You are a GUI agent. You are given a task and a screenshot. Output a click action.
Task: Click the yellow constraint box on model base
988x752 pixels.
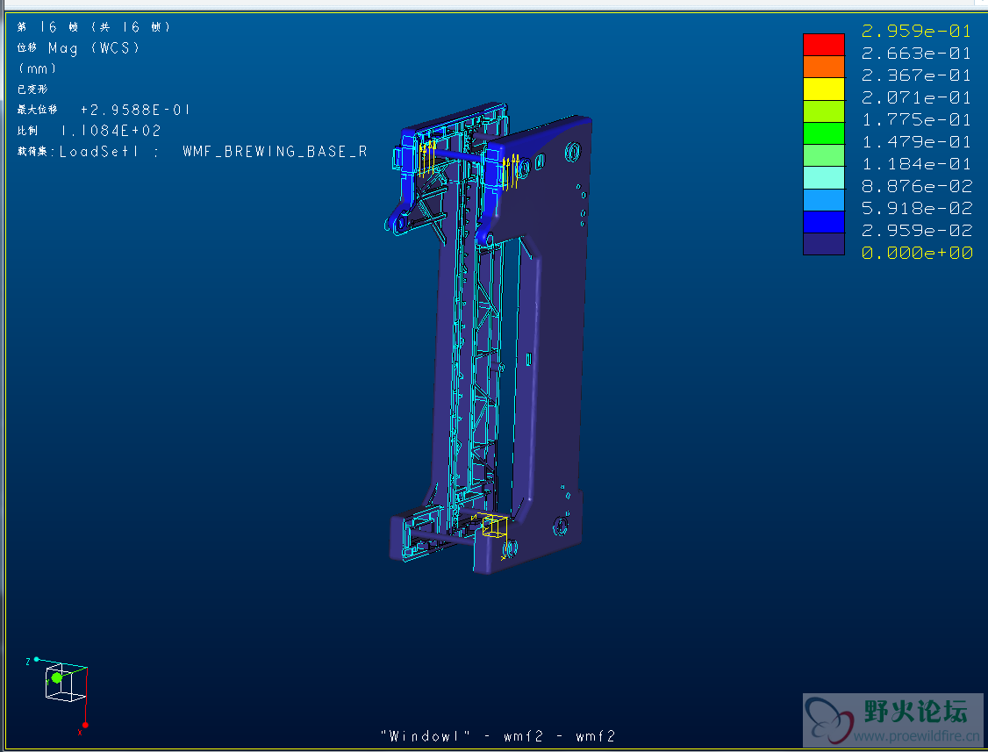[495, 526]
